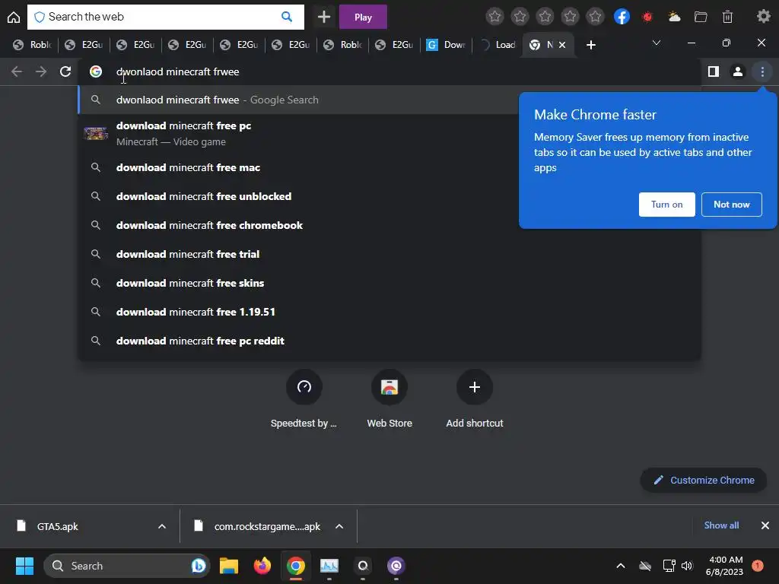Image resolution: width=779 pixels, height=584 pixels.
Task: Select suggestion 'download minecraft free trial'
Action: (389, 254)
